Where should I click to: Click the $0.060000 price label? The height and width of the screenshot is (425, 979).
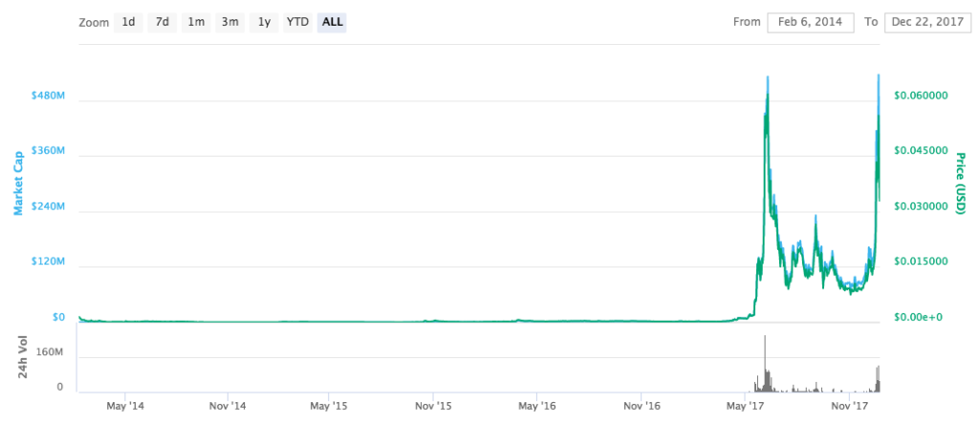click(x=921, y=96)
